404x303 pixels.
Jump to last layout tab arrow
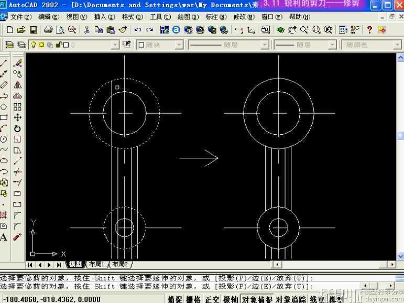point(59,265)
